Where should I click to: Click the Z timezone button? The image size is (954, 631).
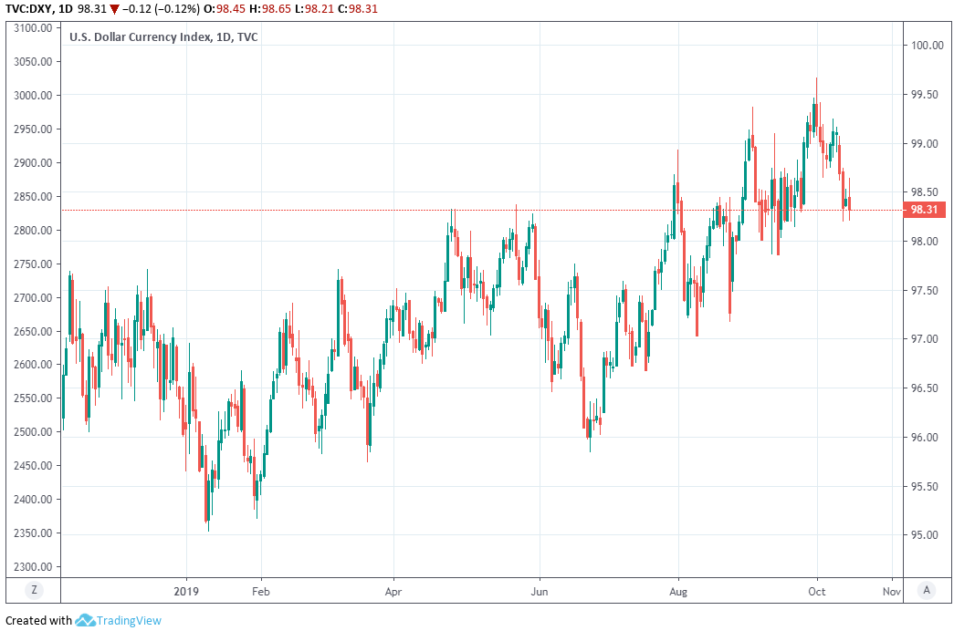click(34, 590)
